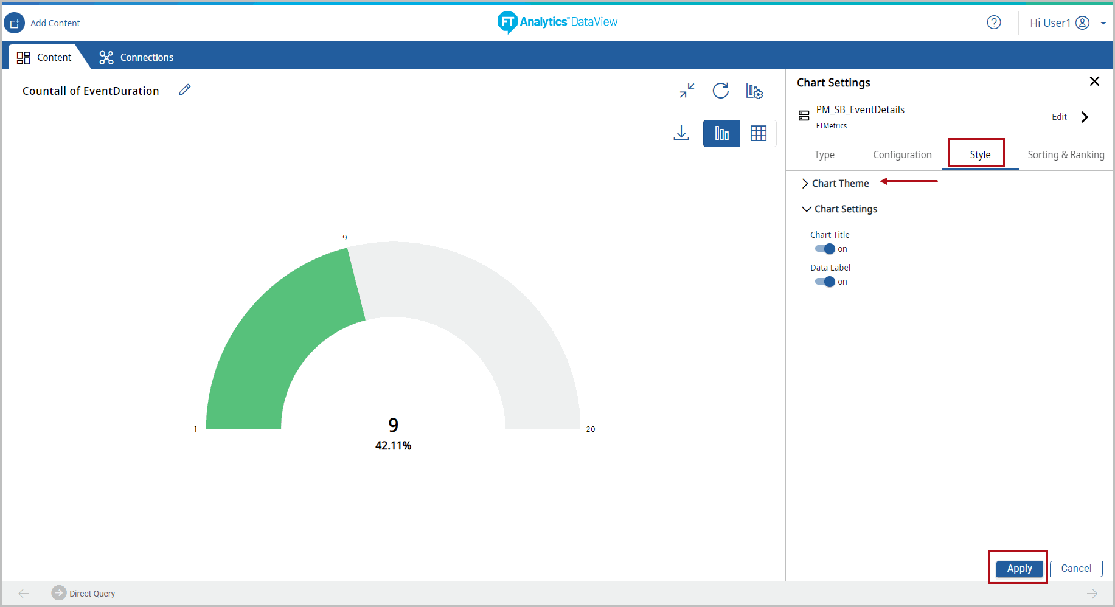Switch to chart view icon
The height and width of the screenshot is (607, 1115).
click(721, 133)
